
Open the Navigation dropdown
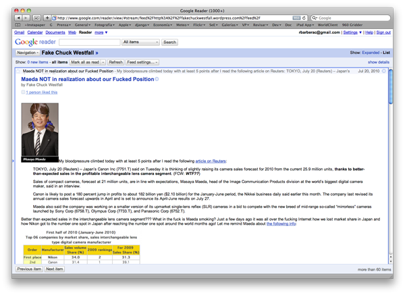pos(28,53)
